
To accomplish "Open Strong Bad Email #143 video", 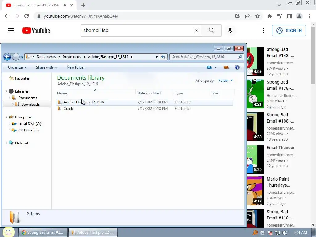I will click(280, 52).
